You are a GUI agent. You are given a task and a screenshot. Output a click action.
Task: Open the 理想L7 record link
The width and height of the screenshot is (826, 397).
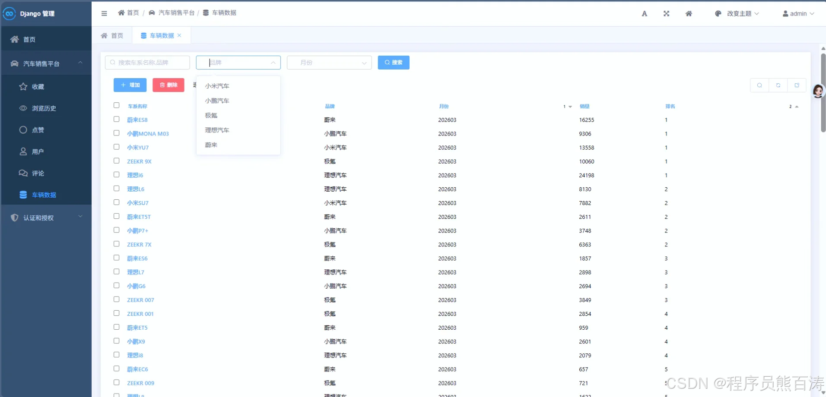[x=136, y=272]
